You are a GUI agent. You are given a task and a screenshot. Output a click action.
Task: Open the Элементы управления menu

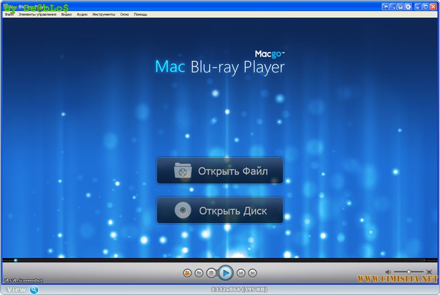38,14
